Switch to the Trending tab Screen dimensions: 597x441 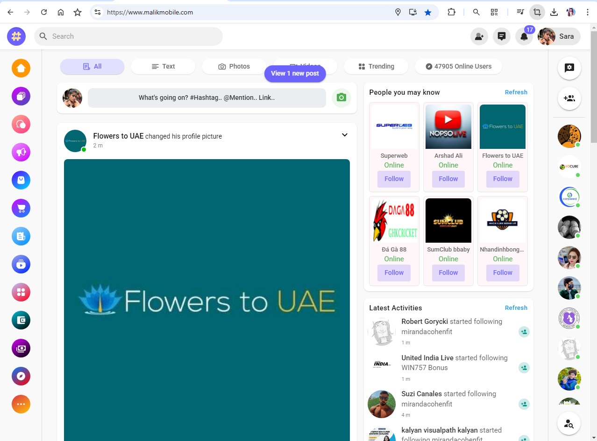pyautogui.click(x=376, y=66)
